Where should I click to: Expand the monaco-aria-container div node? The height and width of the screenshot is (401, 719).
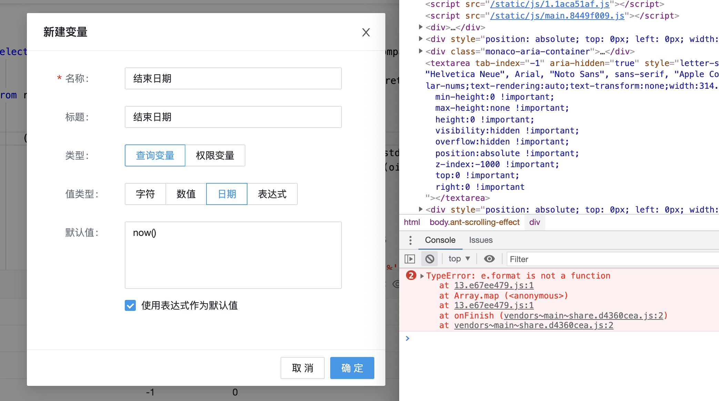click(x=420, y=51)
